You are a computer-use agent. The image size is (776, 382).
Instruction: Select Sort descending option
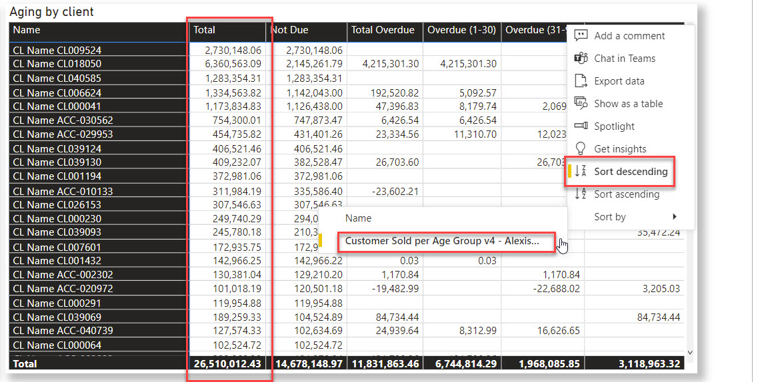631,172
